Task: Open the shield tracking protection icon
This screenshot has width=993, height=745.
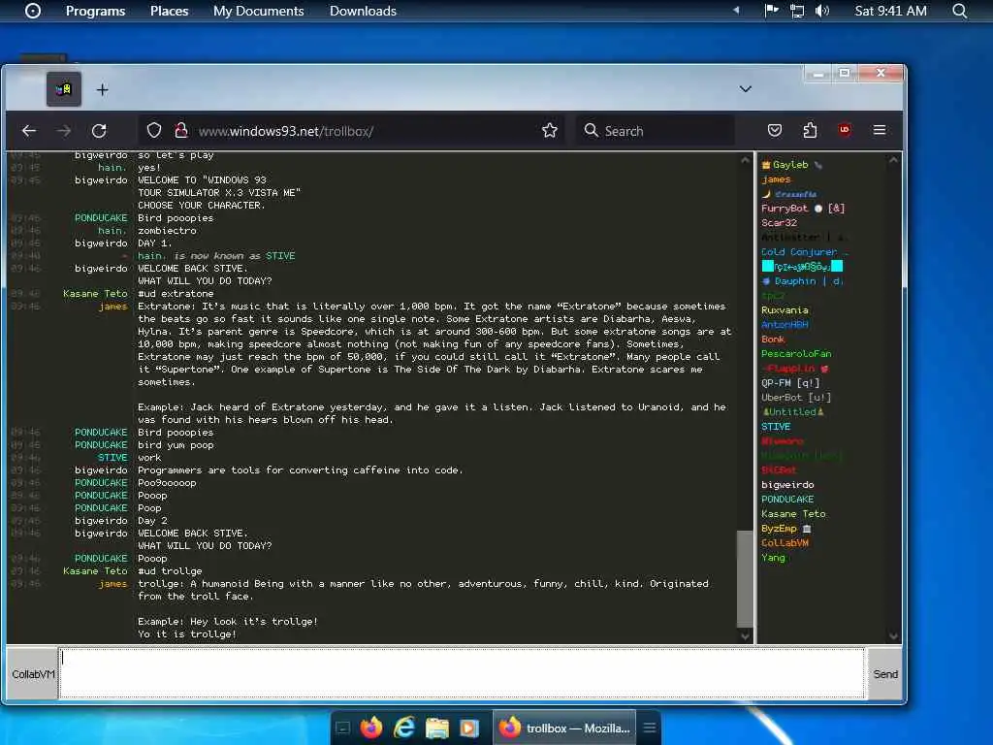Action: tap(154, 131)
